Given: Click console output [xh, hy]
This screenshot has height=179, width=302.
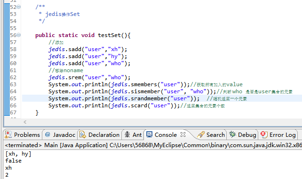Looking at the screenshot, I should click(18, 154).
